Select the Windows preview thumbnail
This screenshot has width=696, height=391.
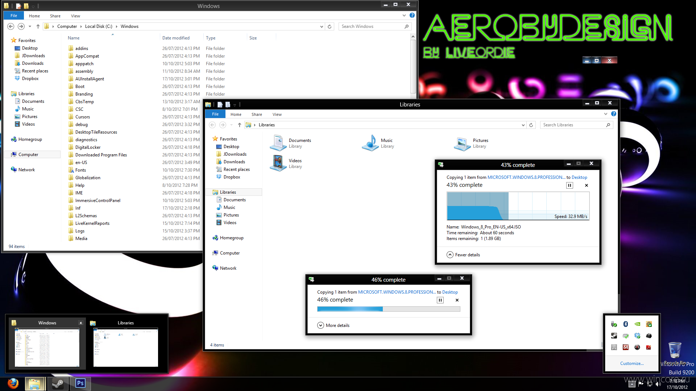47,347
